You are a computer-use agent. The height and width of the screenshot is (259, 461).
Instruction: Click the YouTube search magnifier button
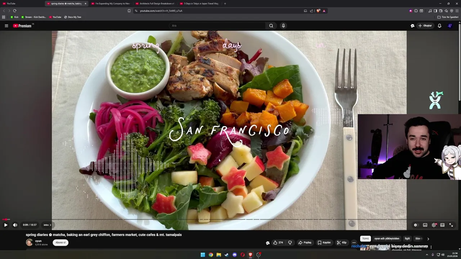tap(271, 26)
